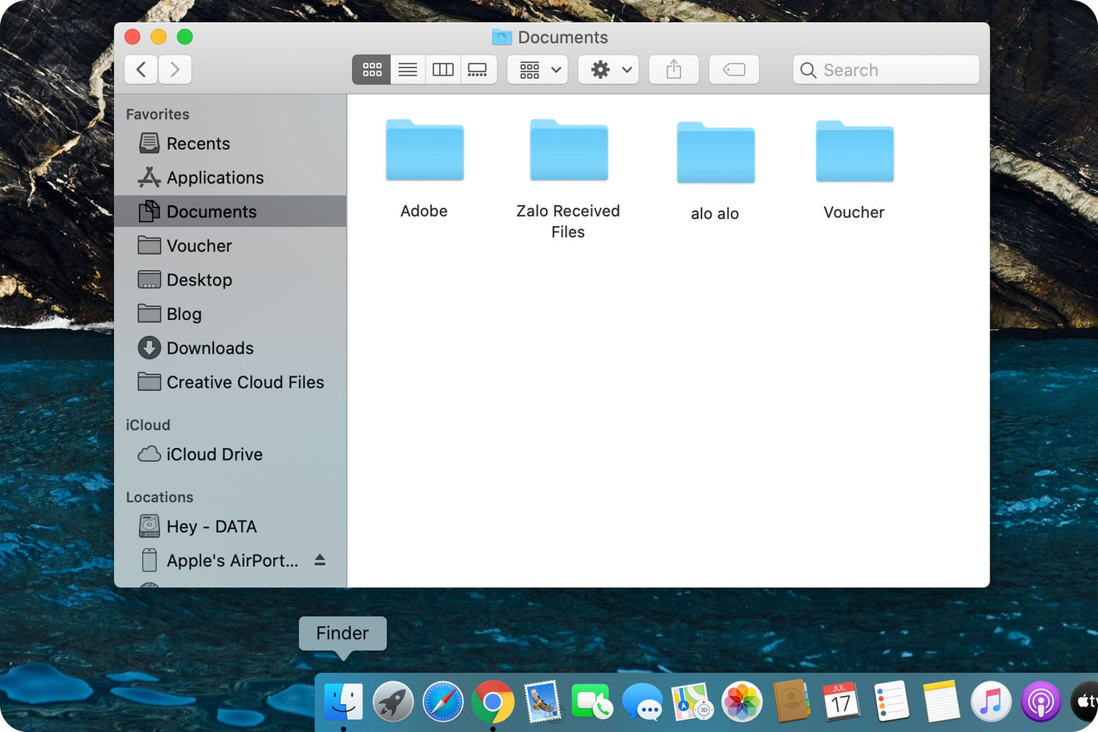The width and height of the screenshot is (1098, 732).
Task: Select Documents in the Favorites sidebar
Action: [x=212, y=212]
